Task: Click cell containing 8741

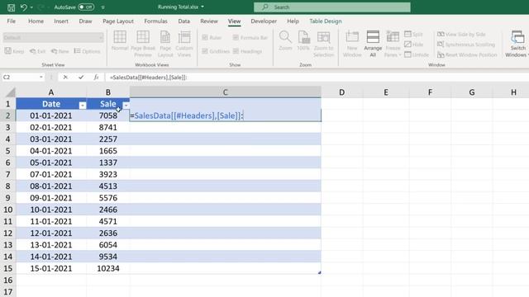Action: [x=108, y=127]
